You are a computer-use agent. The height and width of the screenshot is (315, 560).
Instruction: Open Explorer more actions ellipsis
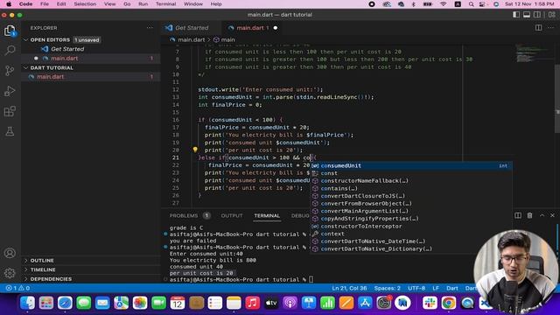pyautogui.click(x=150, y=28)
